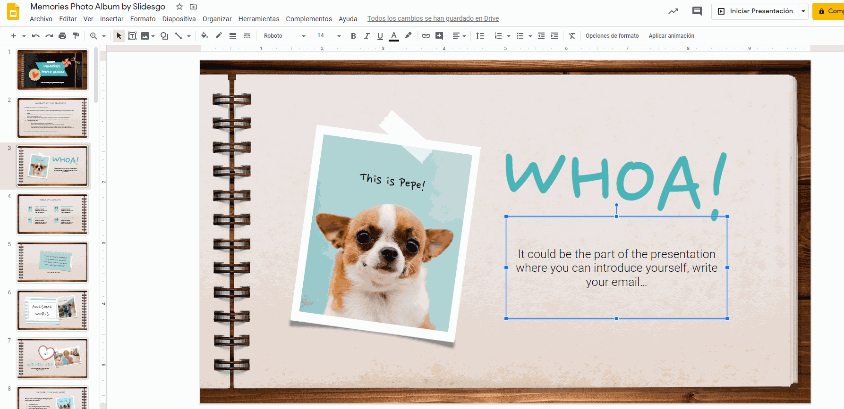Open the Complementos menu

point(309,19)
